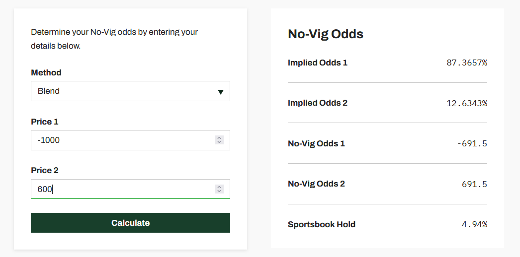Click the Price 1 label
The height and width of the screenshot is (257, 520).
[x=45, y=122]
